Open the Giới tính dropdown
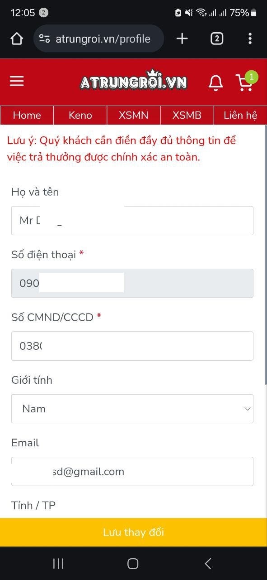This screenshot has width=267, height=580. pyautogui.click(x=132, y=408)
